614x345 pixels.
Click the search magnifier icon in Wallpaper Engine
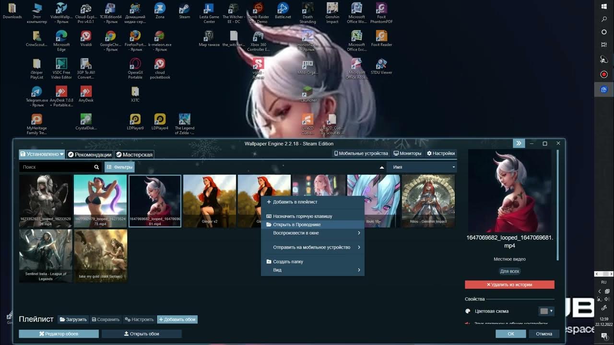96,167
